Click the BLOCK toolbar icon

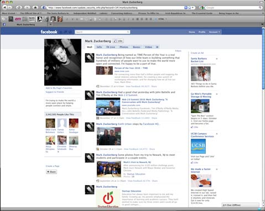32,19
